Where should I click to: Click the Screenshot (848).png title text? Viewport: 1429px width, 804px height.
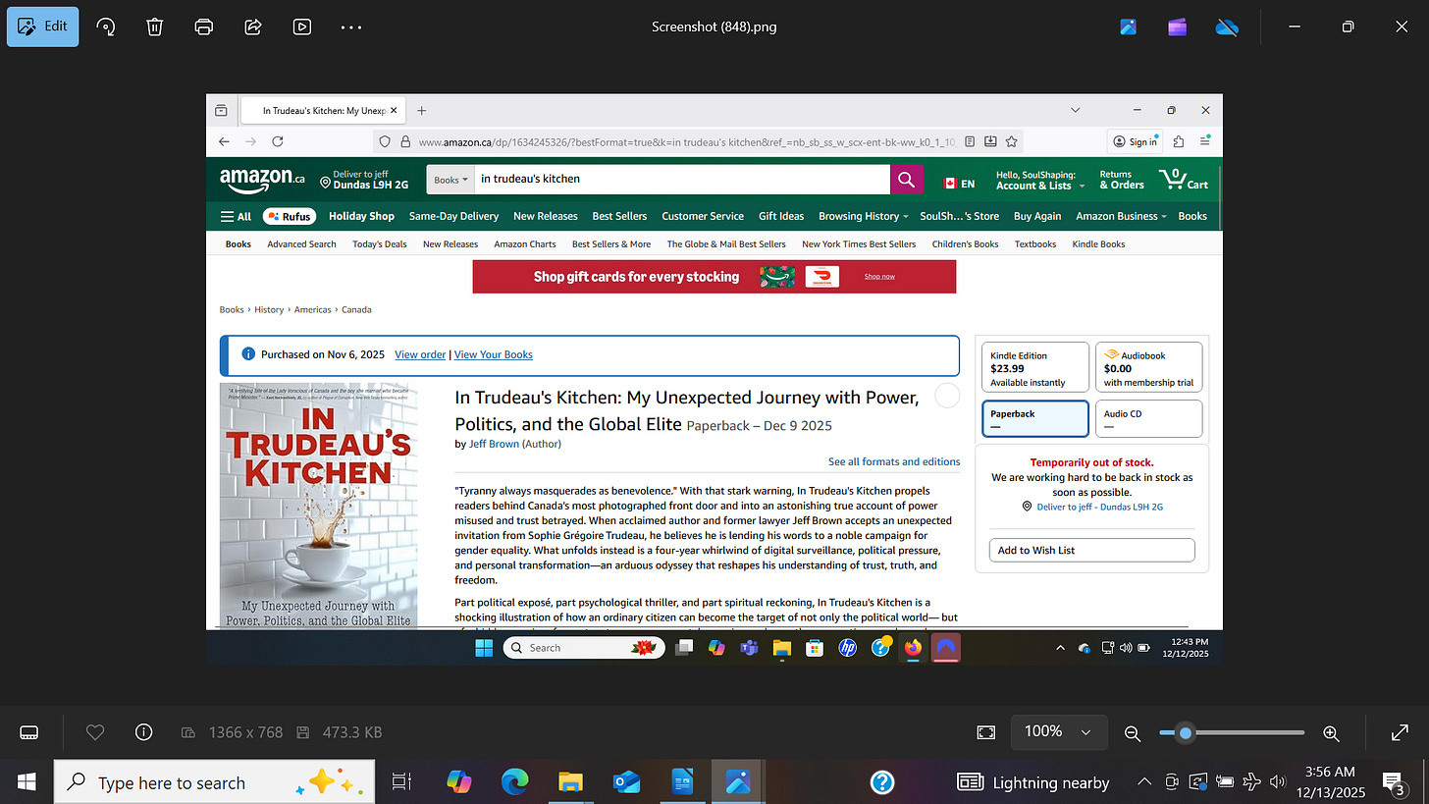coord(714,27)
